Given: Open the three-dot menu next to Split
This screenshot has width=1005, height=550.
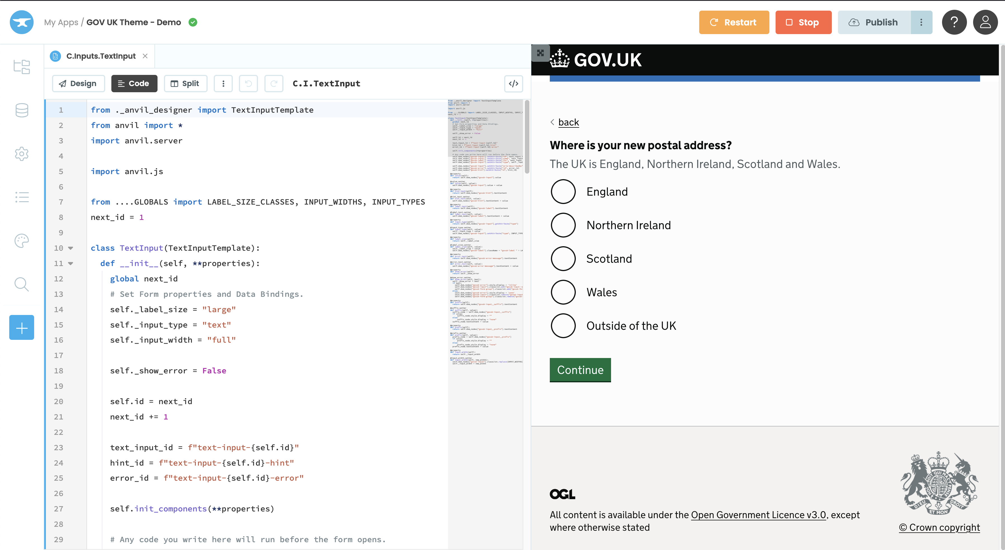Looking at the screenshot, I should [223, 83].
